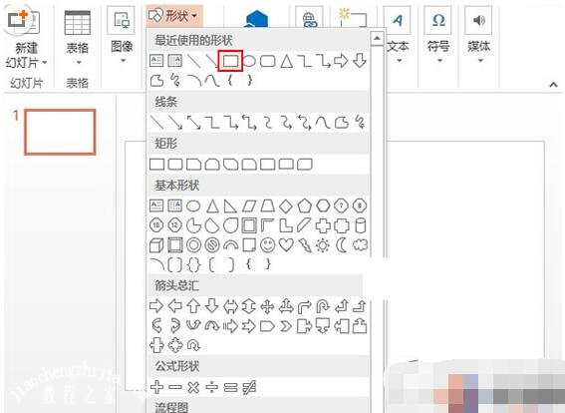The image size is (565, 413).
Task: Select the snipped single-corner rectangle in 矩形
Action: [193, 165]
